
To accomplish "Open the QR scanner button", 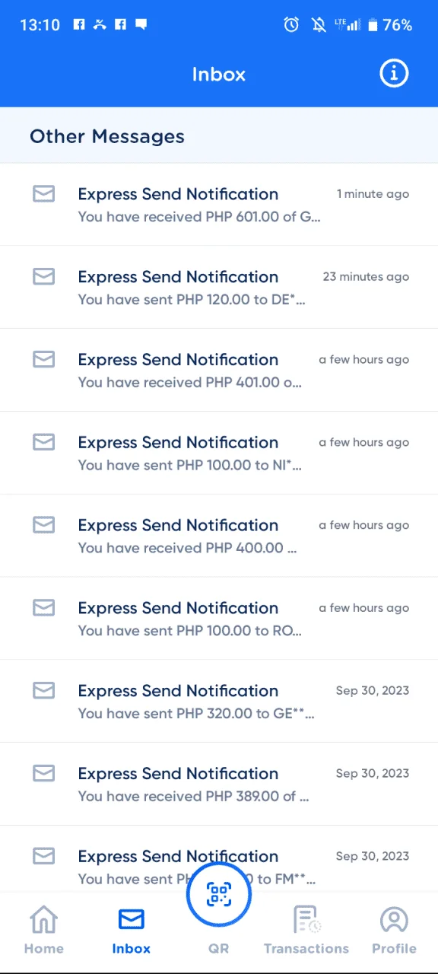I will tap(219, 894).
